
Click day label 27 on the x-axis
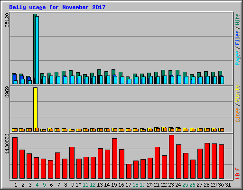[199, 185]
